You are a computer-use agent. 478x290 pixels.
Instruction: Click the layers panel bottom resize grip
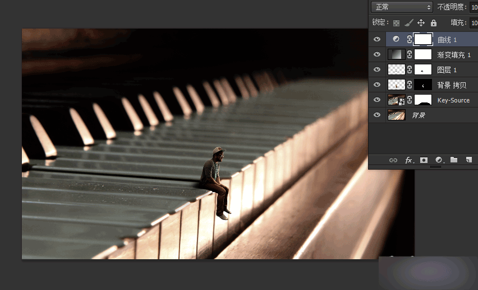pyautogui.click(x=435, y=167)
